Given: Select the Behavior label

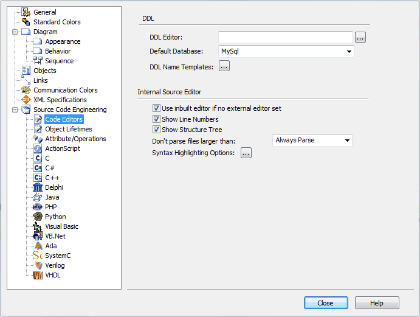Looking at the screenshot, I should [58, 51].
